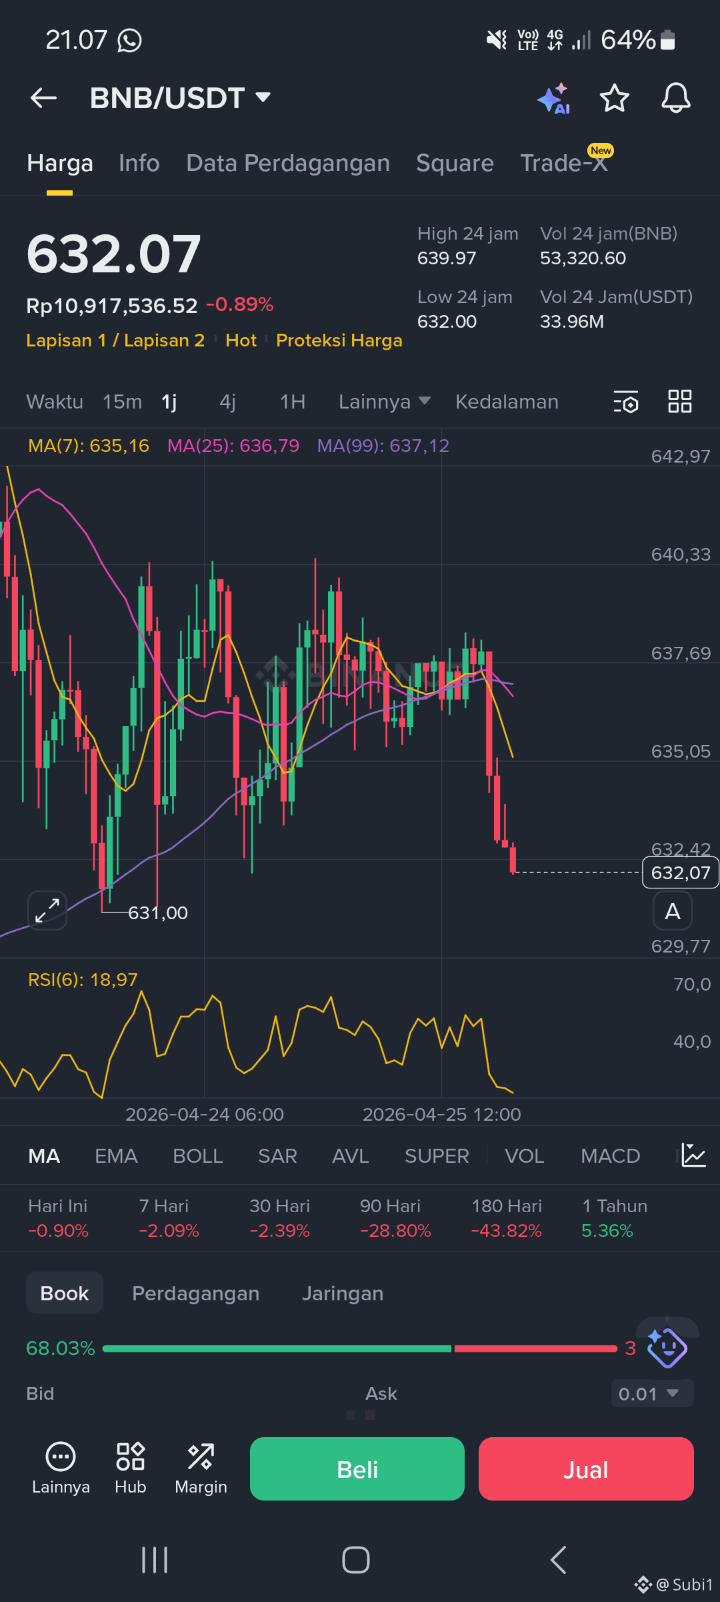This screenshot has width=720, height=1602.
Task: Tap Android home button
Action: [356, 1560]
